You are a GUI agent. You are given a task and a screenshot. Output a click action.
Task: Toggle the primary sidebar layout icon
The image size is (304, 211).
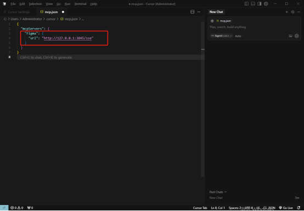[x=246, y=4]
